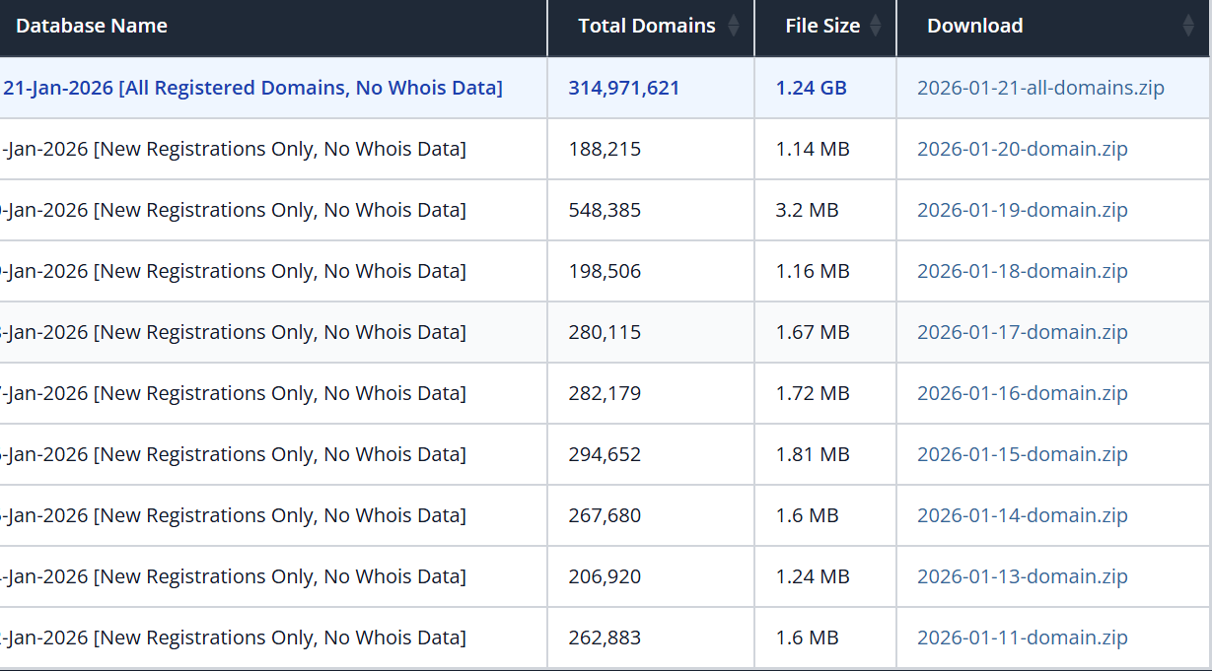Select the 1.81 MB file size
Screen dimensions: 1212x671
(x=813, y=454)
